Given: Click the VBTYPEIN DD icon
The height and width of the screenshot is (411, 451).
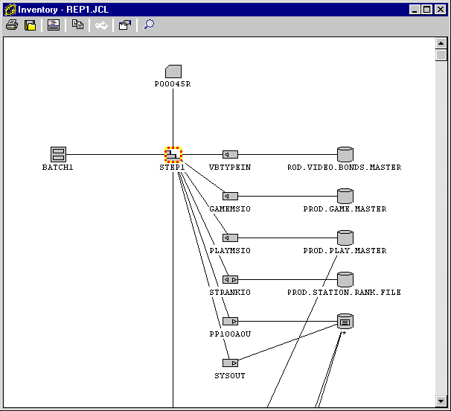Looking at the screenshot, I should 230,154.
